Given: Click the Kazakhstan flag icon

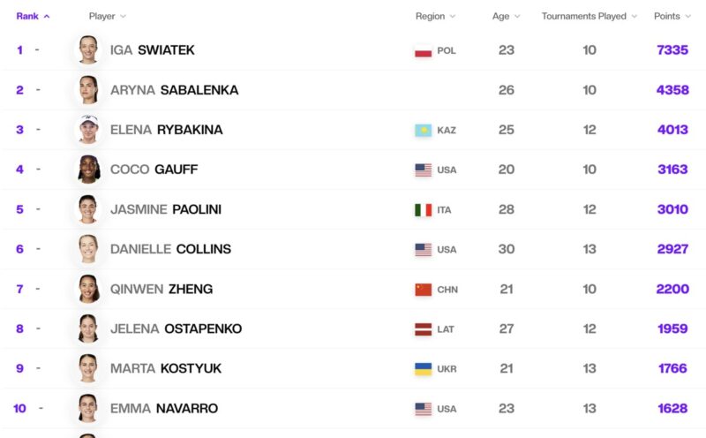Looking at the screenshot, I should pyautogui.click(x=424, y=130).
